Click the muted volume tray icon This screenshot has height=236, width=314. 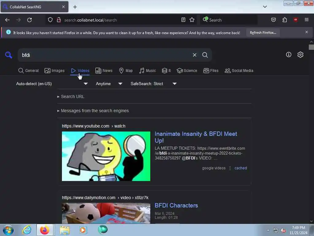click(x=283, y=230)
